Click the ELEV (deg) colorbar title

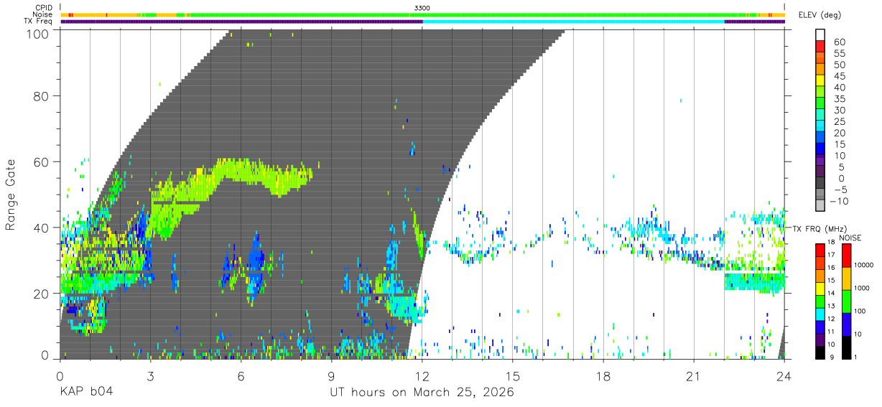(x=819, y=15)
